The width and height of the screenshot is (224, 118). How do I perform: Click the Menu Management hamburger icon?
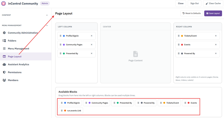(x=4, y=49)
